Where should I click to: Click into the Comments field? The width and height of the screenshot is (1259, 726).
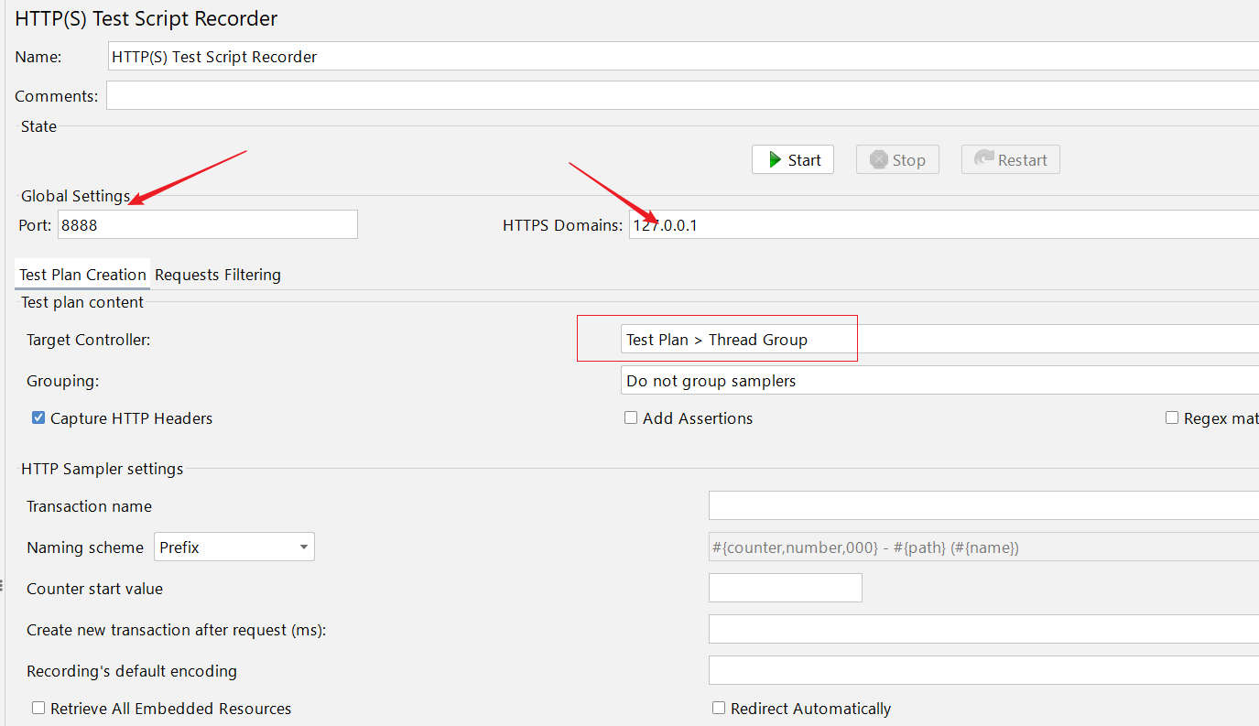point(682,96)
